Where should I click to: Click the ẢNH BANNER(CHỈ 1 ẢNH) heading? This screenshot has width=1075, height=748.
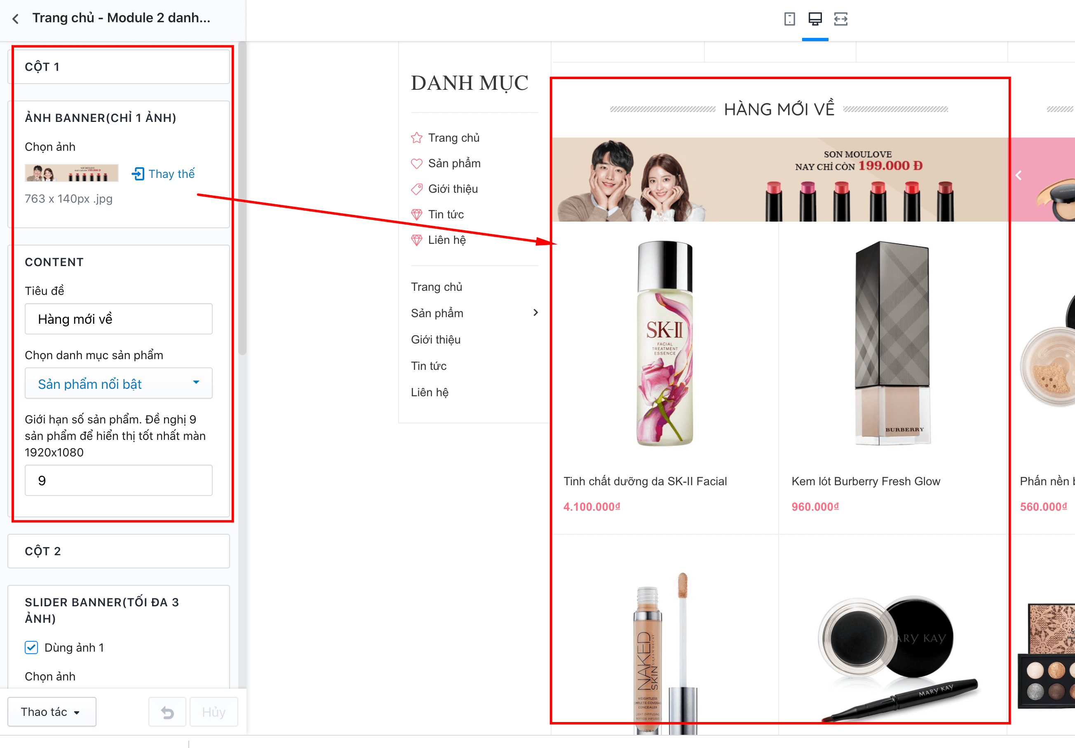coord(101,118)
